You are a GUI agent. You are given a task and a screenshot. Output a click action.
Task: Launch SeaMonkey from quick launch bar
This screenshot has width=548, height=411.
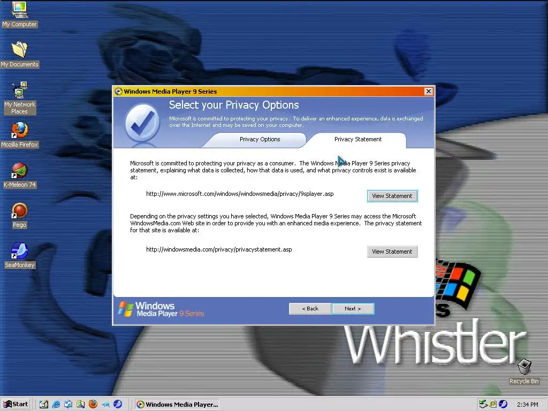118,404
